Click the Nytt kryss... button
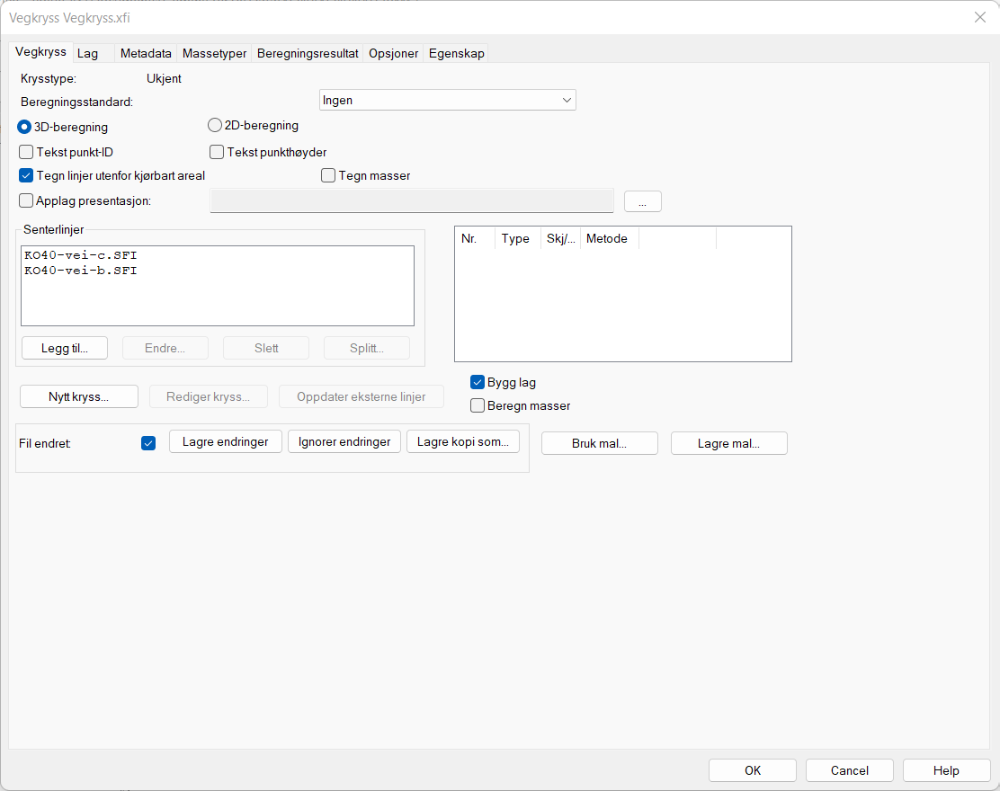The width and height of the screenshot is (1000, 791). 79,396
